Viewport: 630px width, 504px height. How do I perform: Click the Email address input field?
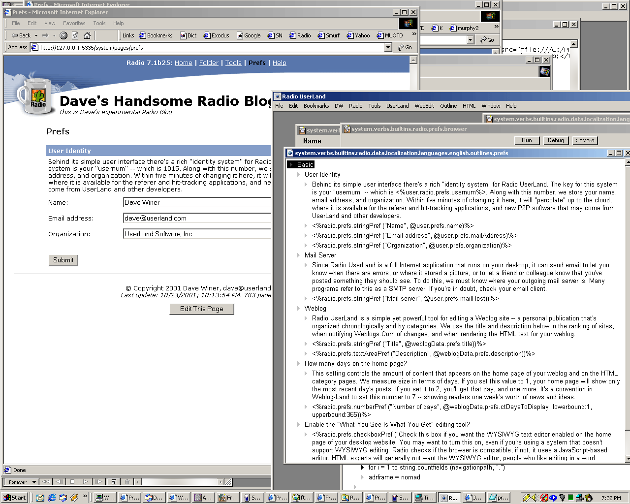coord(197,218)
